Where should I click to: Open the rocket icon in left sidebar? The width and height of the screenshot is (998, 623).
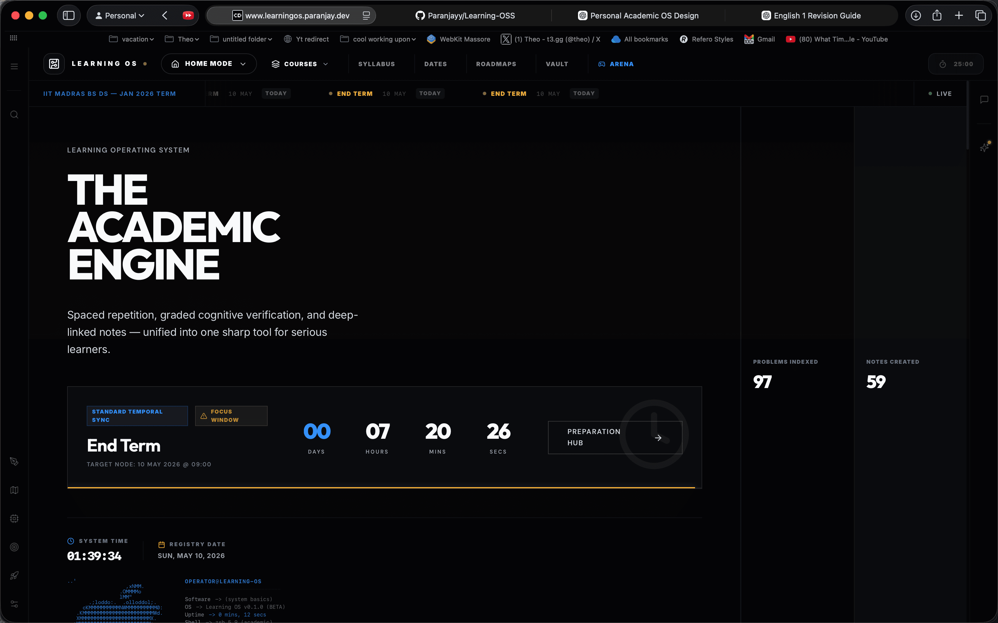(15, 576)
